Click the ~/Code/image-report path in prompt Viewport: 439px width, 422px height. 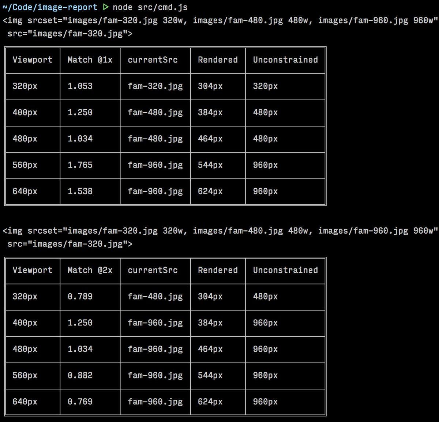click(x=50, y=7)
